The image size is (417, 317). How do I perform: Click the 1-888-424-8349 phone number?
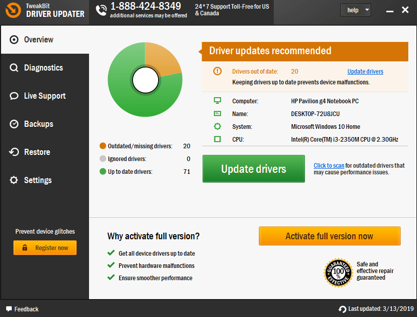click(x=145, y=6)
